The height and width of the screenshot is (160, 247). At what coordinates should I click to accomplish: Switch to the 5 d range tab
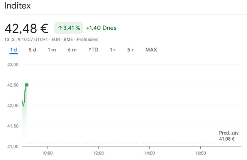click(x=32, y=49)
